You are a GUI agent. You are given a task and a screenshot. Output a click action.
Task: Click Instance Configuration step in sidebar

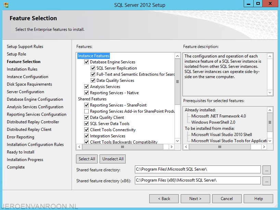pos(27,77)
